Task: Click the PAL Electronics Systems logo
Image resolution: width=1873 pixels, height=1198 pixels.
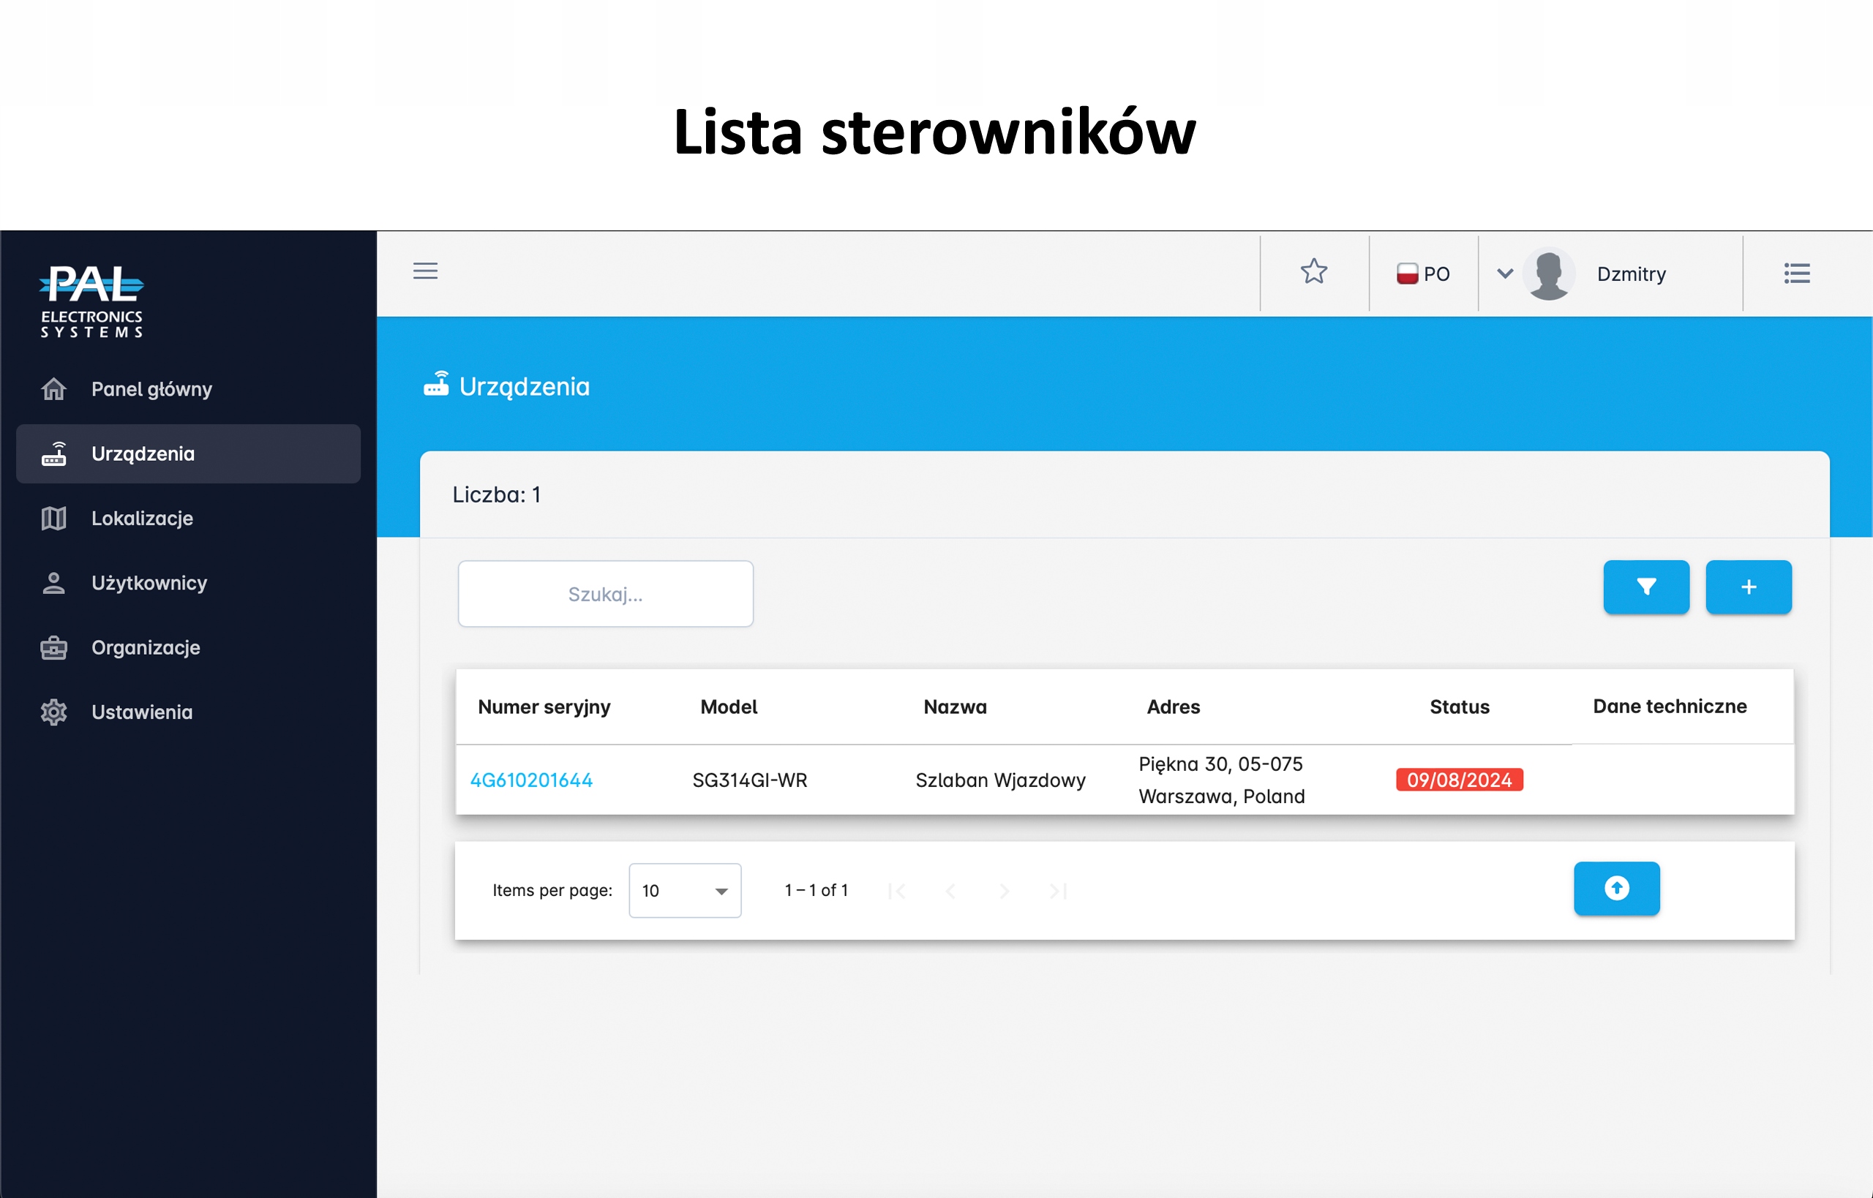Action: tap(92, 301)
